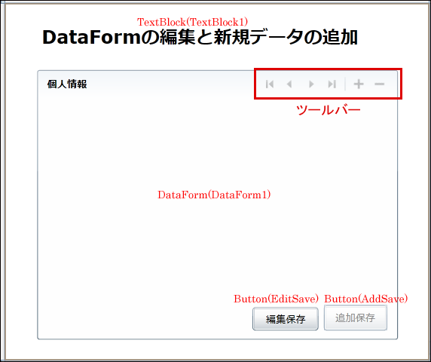Delete current item with minus icon
Screen dimensions: 431x362
379,84
